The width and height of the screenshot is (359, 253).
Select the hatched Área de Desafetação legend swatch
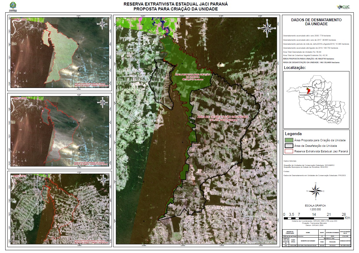click(289, 146)
